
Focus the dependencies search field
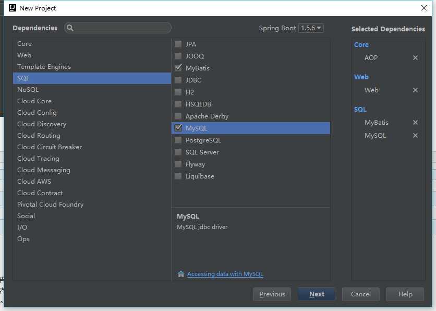(x=118, y=28)
